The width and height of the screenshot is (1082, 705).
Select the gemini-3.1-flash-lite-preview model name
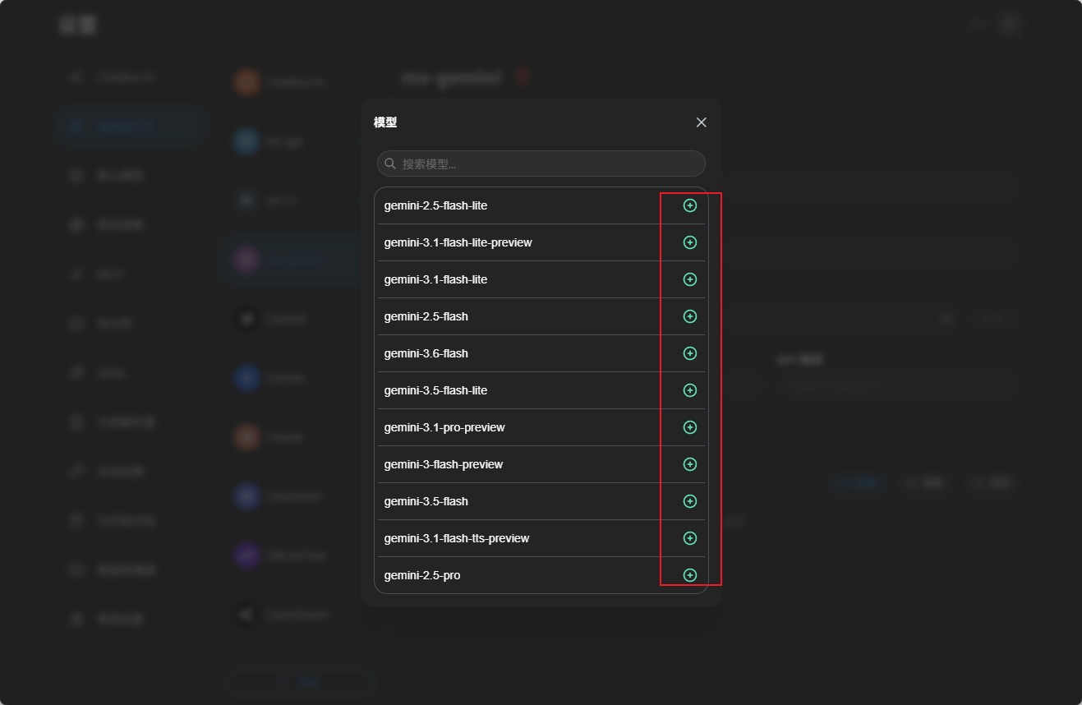click(x=458, y=242)
